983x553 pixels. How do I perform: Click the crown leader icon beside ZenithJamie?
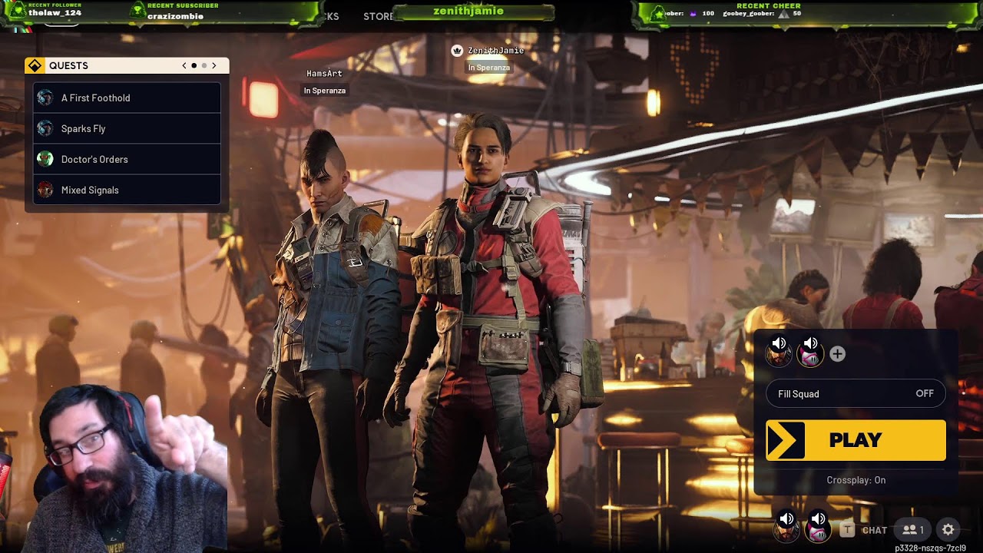pyautogui.click(x=457, y=51)
